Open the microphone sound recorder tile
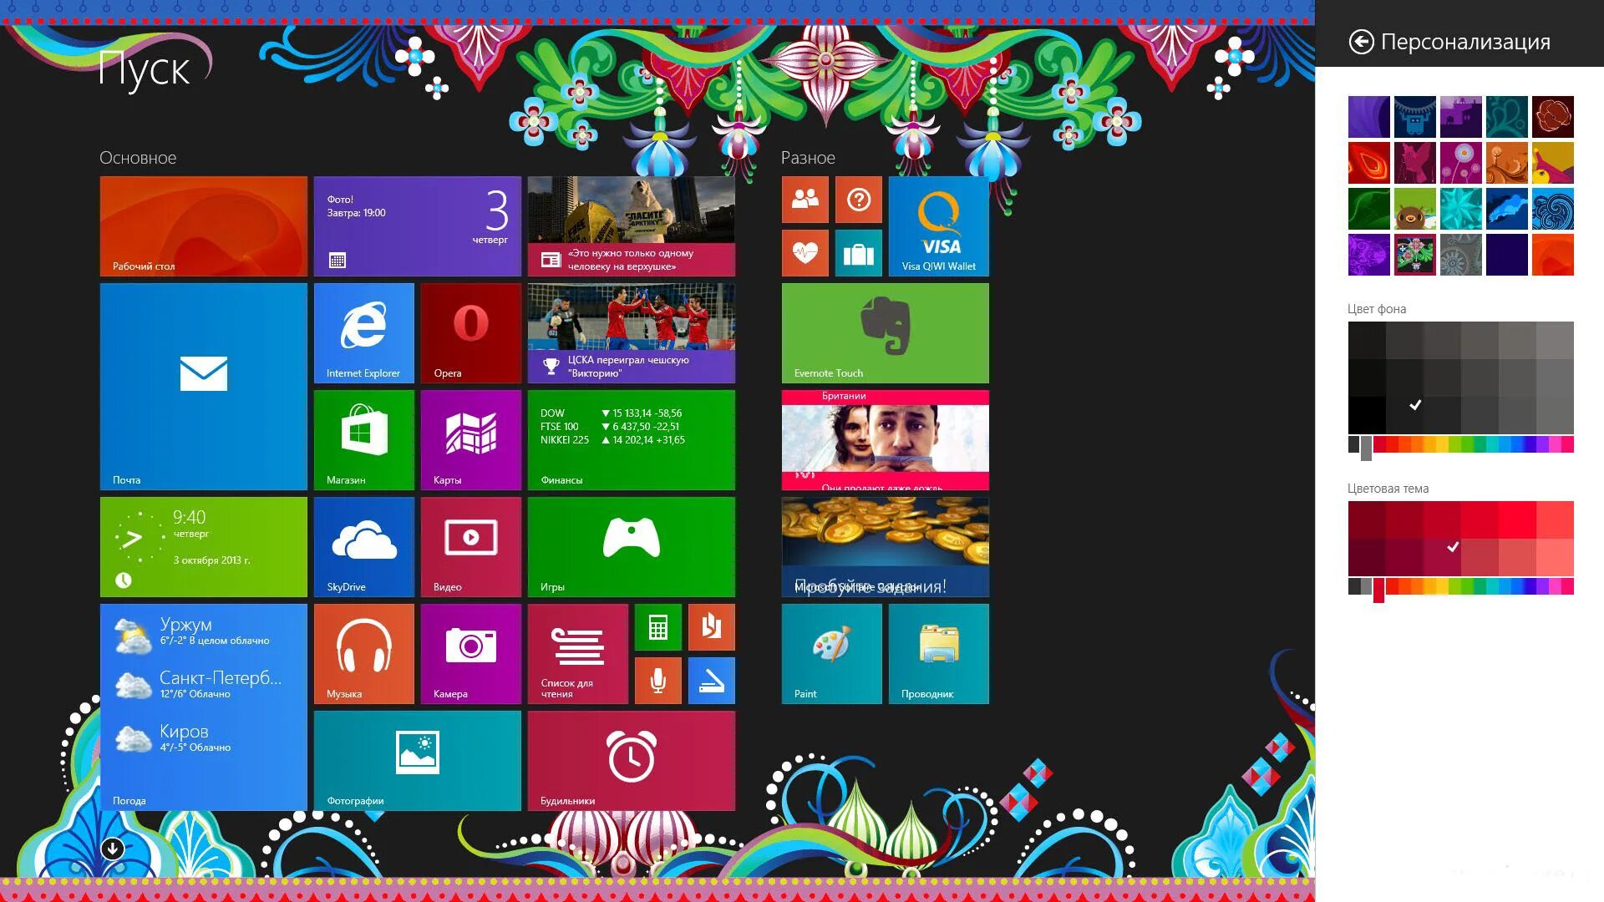The image size is (1604, 902). [x=657, y=681]
